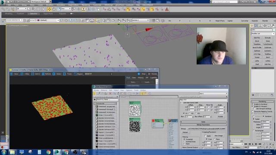Open File Explorer from the taskbar
276x155 pixels.
[13, 152]
